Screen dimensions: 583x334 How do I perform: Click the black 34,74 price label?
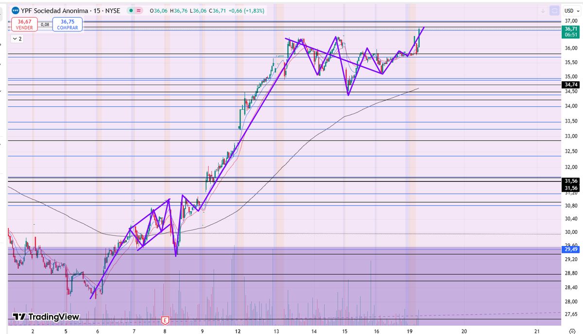(x=571, y=85)
